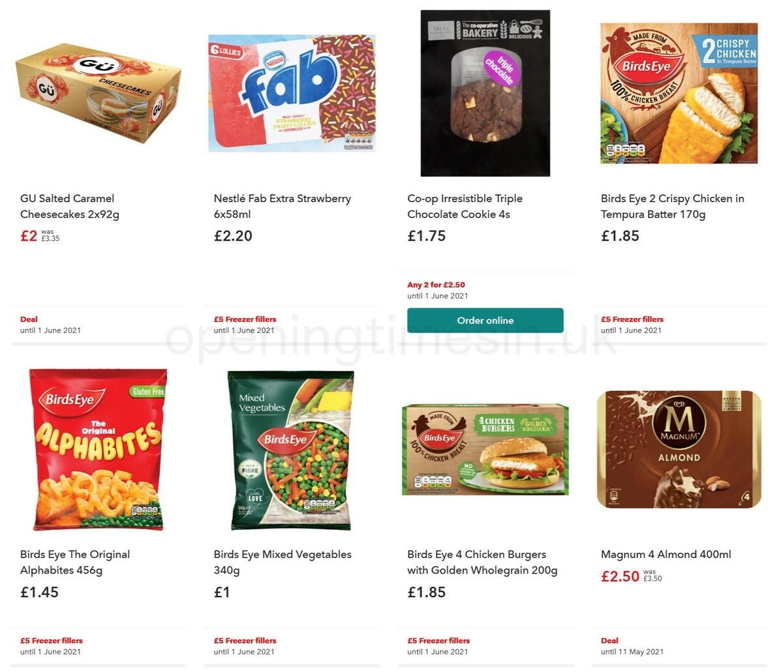
Task: Click the £5 Freezer fillers link under Nestlé Fab
Action: click(244, 319)
